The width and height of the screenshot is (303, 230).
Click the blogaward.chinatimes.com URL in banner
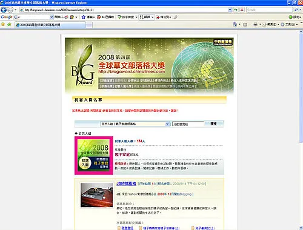[132, 71]
